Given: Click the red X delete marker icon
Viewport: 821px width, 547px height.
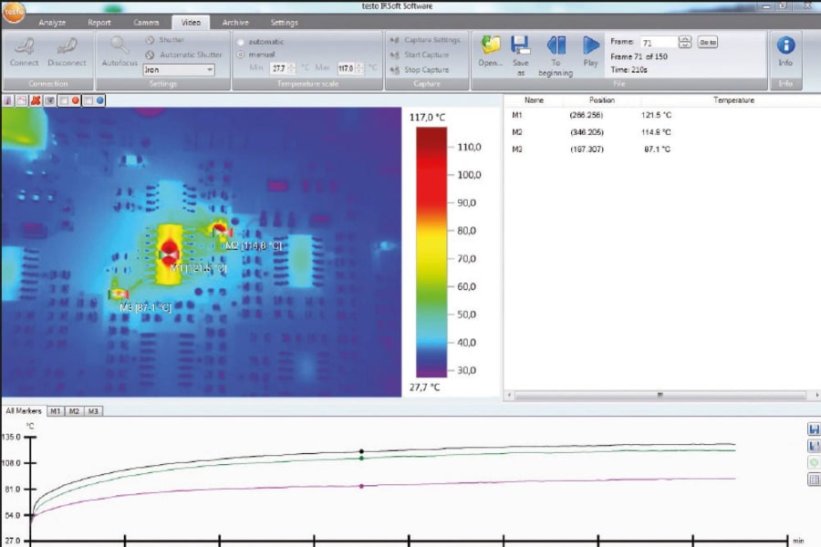Looking at the screenshot, I should [x=35, y=100].
